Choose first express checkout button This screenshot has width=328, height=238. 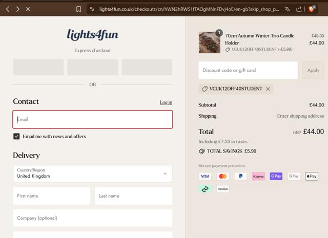coord(38,67)
